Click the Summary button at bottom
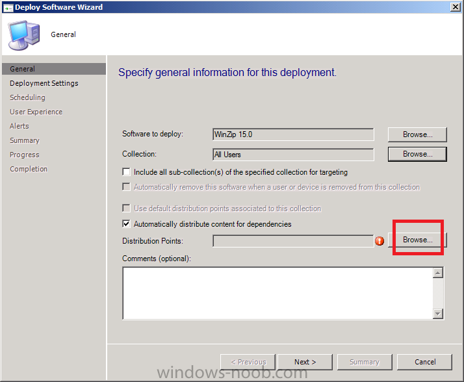Viewport: 464px width, 382px height. pos(365,362)
